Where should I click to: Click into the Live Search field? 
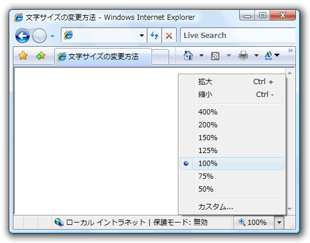click(238, 36)
